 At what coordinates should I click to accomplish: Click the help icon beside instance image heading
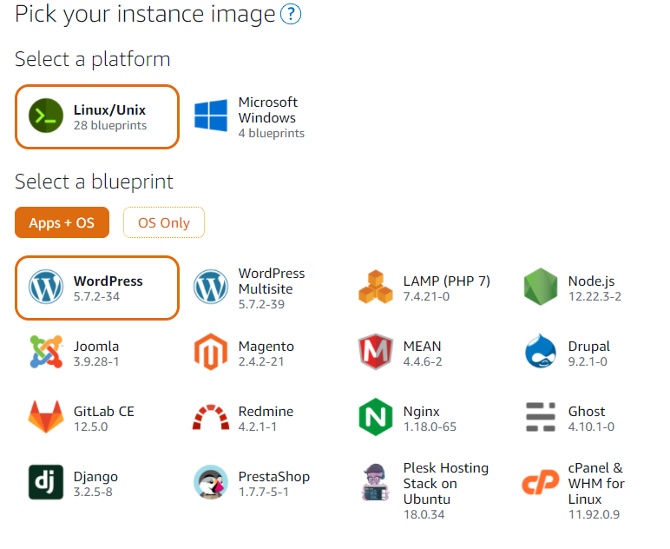click(291, 15)
